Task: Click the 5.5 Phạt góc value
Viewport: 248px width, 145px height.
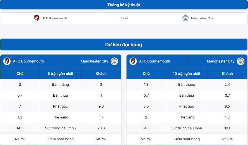Action: point(146,106)
